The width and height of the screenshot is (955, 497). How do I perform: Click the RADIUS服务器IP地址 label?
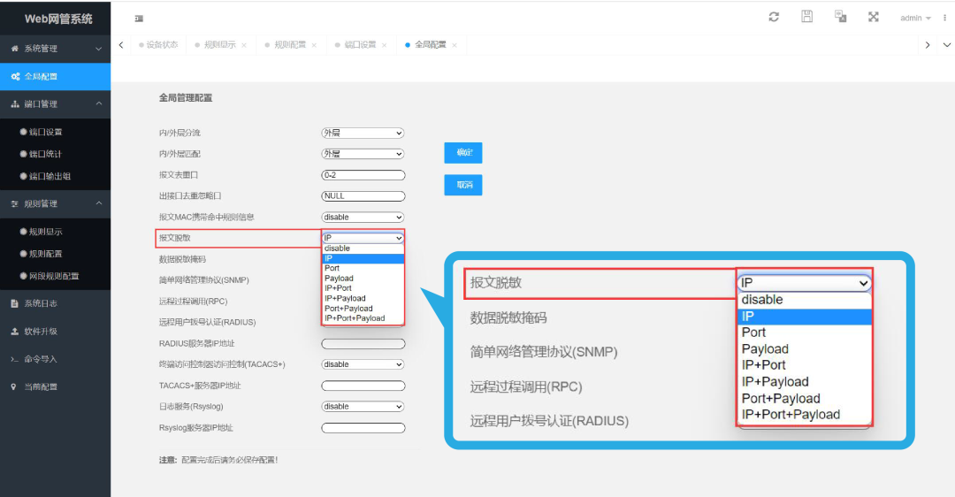pos(196,343)
